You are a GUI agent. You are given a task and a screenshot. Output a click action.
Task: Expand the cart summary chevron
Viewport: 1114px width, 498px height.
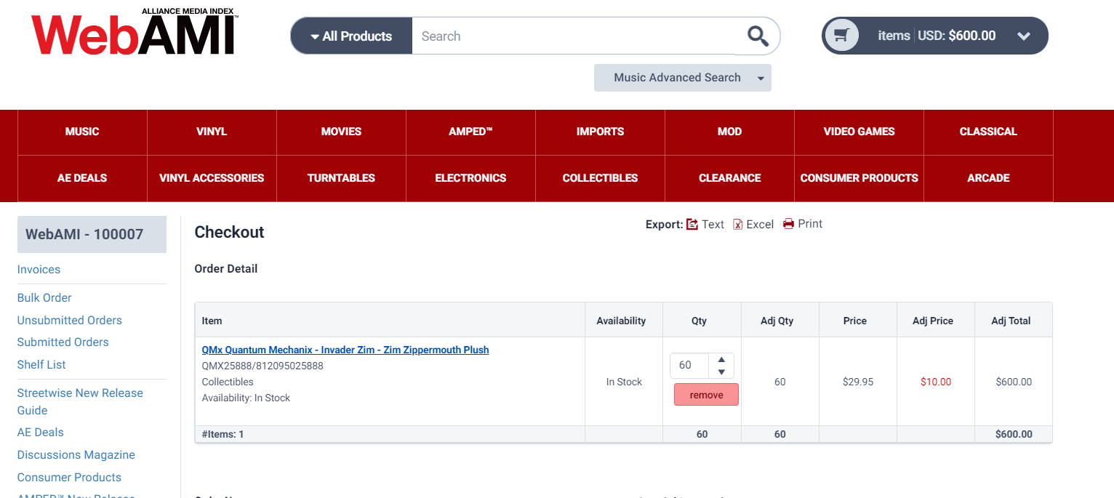(1024, 36)
